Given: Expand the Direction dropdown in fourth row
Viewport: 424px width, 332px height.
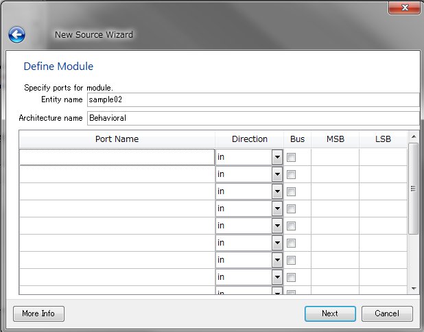Looking at the screenshot, I should 277,209.
